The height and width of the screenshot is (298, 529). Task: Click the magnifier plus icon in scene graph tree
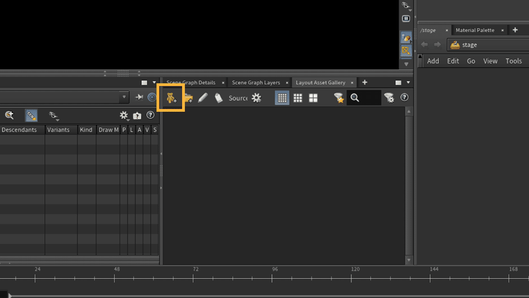click(10, 115)
